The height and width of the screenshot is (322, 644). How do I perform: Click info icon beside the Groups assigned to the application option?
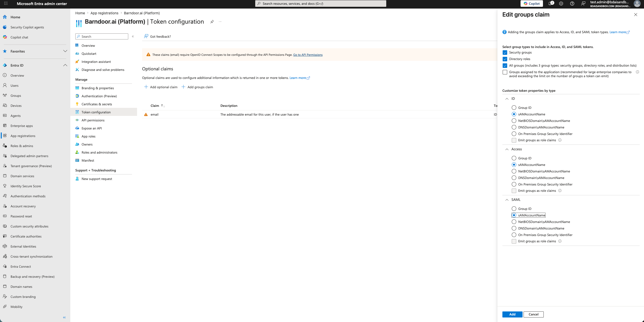pyautogui.click(x=637, y=72)
